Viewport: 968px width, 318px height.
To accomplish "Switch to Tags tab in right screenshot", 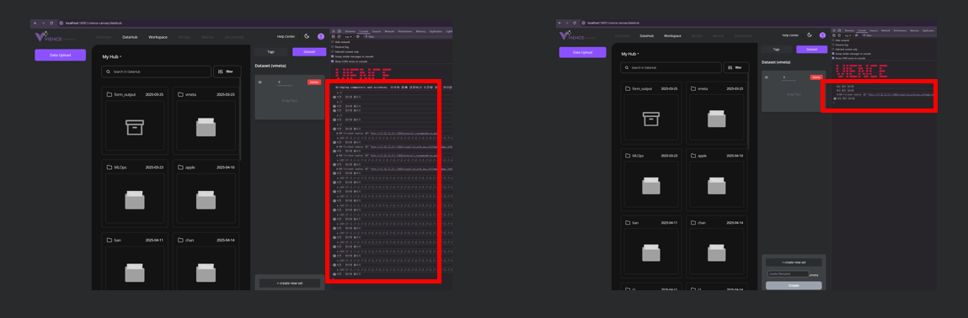I will [x=776, y=50].
